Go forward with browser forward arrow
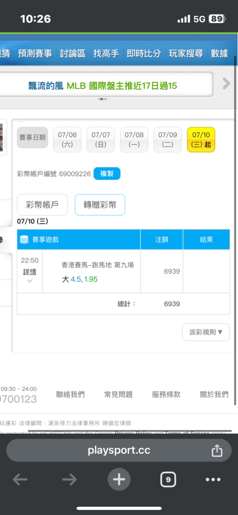Viewport: 238px width, 515px height. [x=70, y=480]
